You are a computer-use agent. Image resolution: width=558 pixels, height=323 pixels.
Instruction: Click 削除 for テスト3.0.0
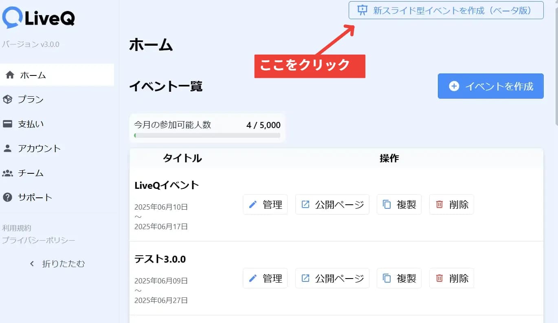452,278
